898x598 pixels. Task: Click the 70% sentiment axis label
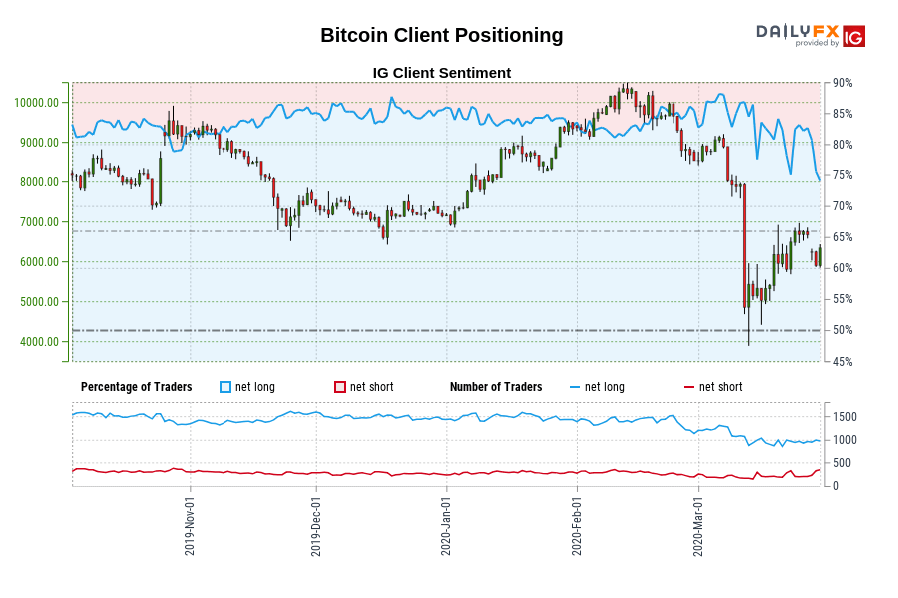point(842,206)
